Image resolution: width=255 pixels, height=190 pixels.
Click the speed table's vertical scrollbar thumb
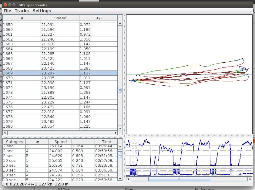[120, 90]
